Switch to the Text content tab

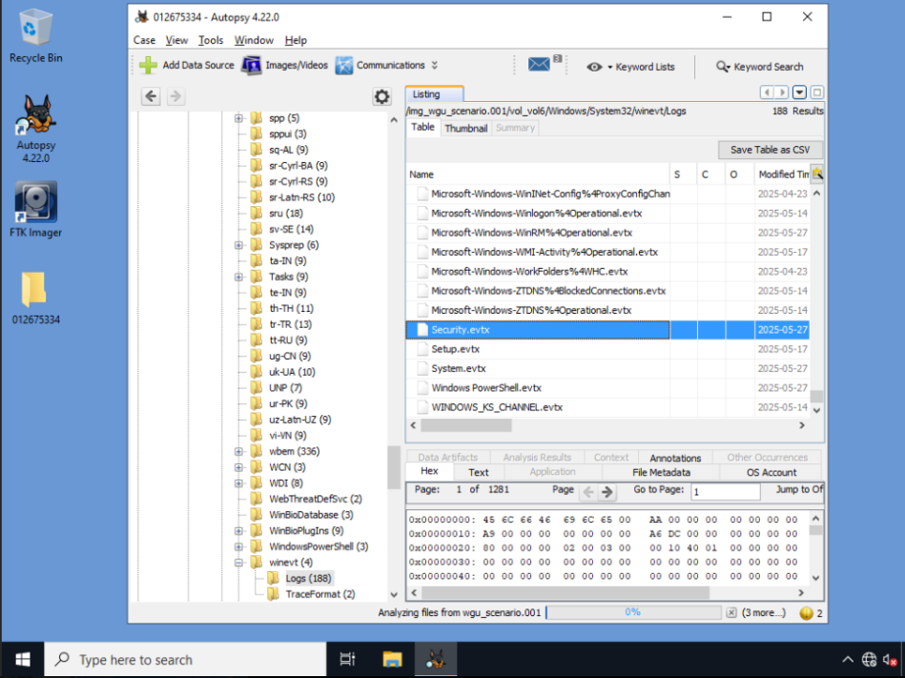coord(479,473)
